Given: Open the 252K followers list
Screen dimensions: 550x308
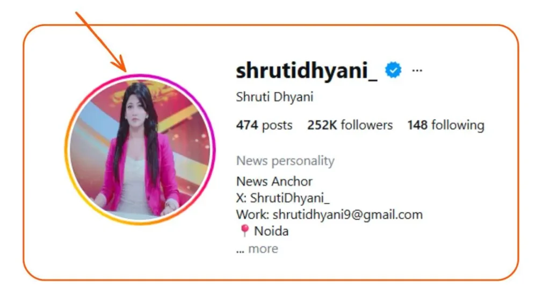Looking at the screenshot, I should click(x=350, y=125).
